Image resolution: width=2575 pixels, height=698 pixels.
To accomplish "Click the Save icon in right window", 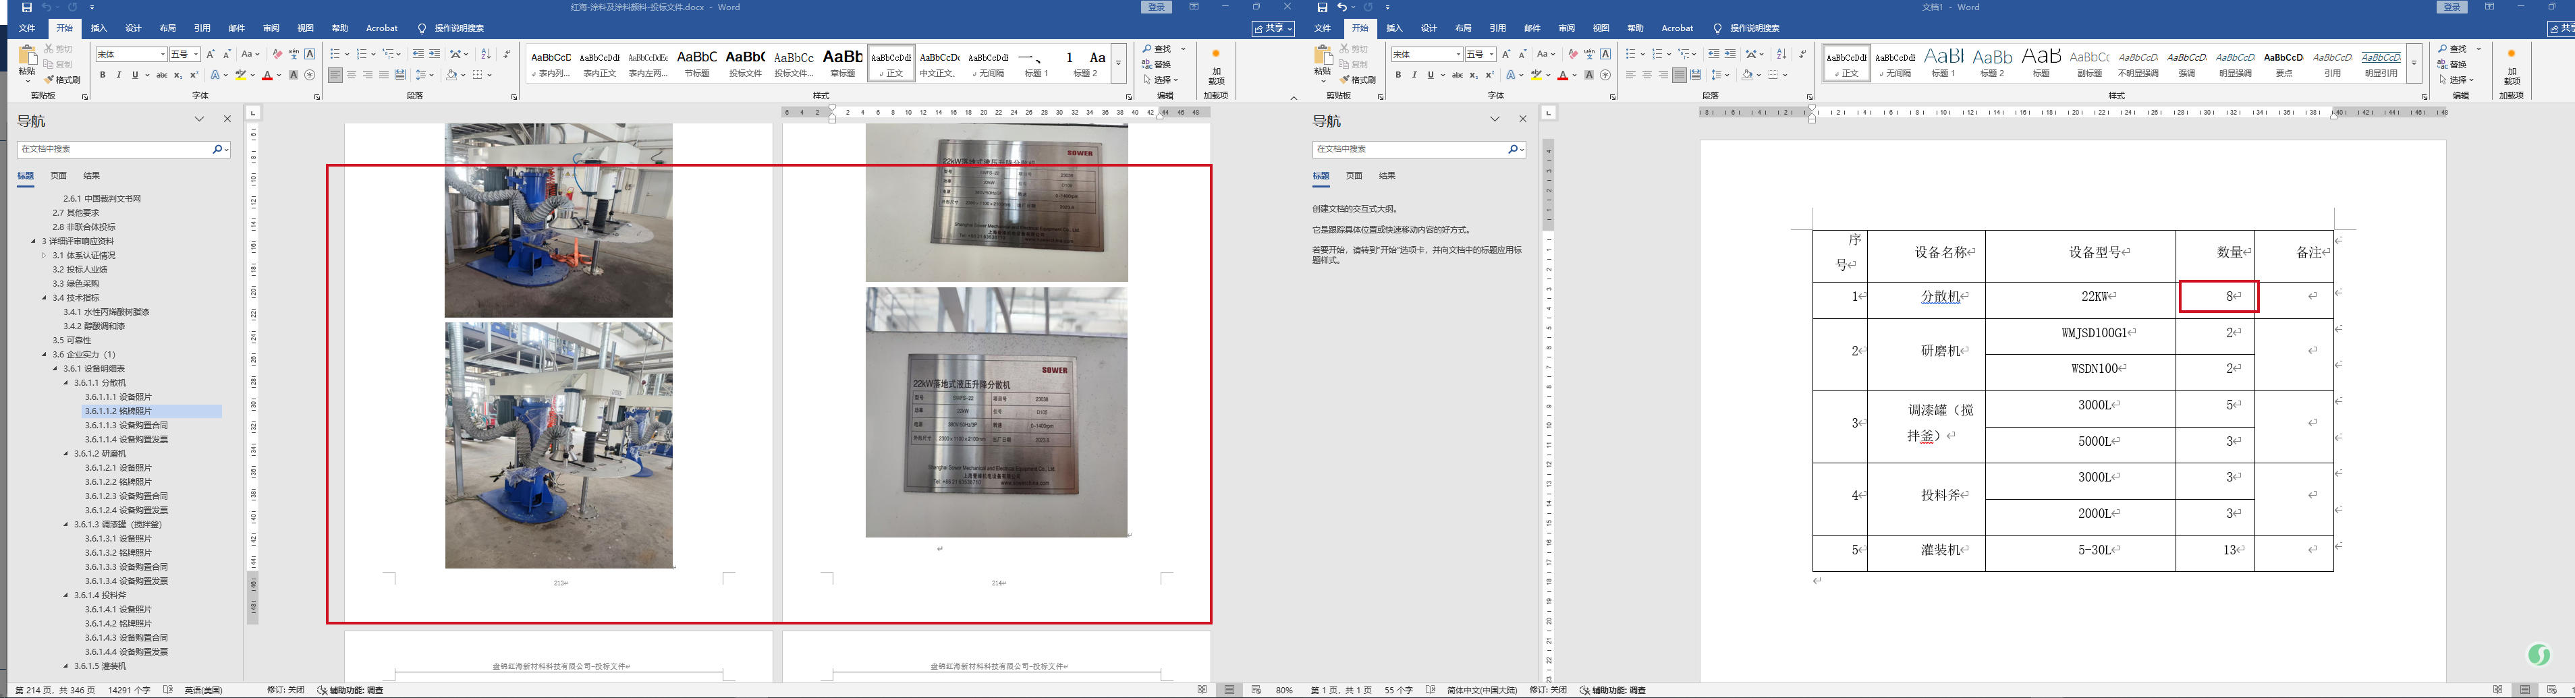I will 1321,7.
